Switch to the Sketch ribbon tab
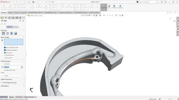The height and width of the screenshot is (100, 179). (x=10, y=12)
